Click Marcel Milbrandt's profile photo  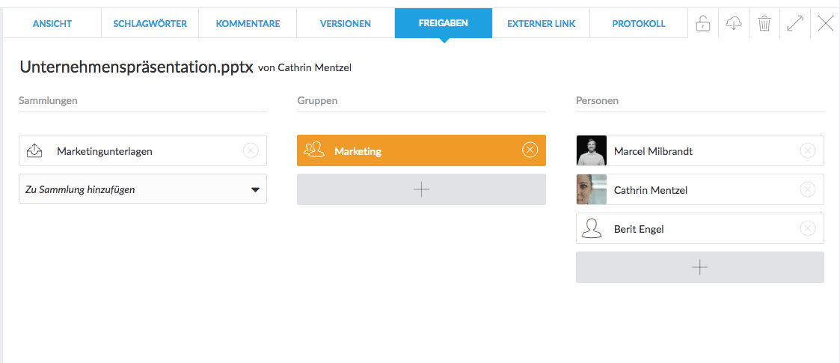(x=592, y=150)
